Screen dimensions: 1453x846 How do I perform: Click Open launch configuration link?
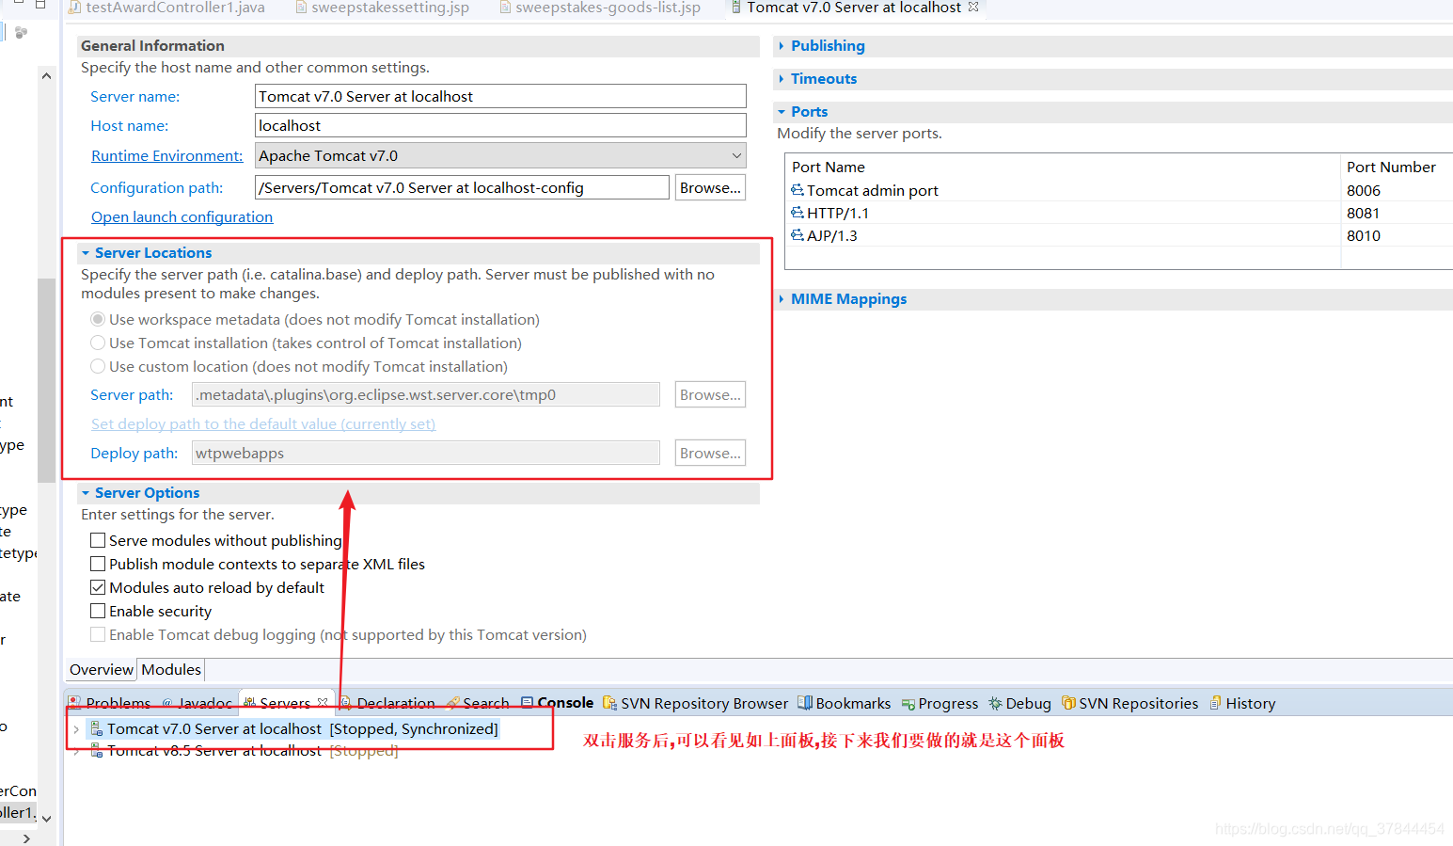tap(182, 216)
